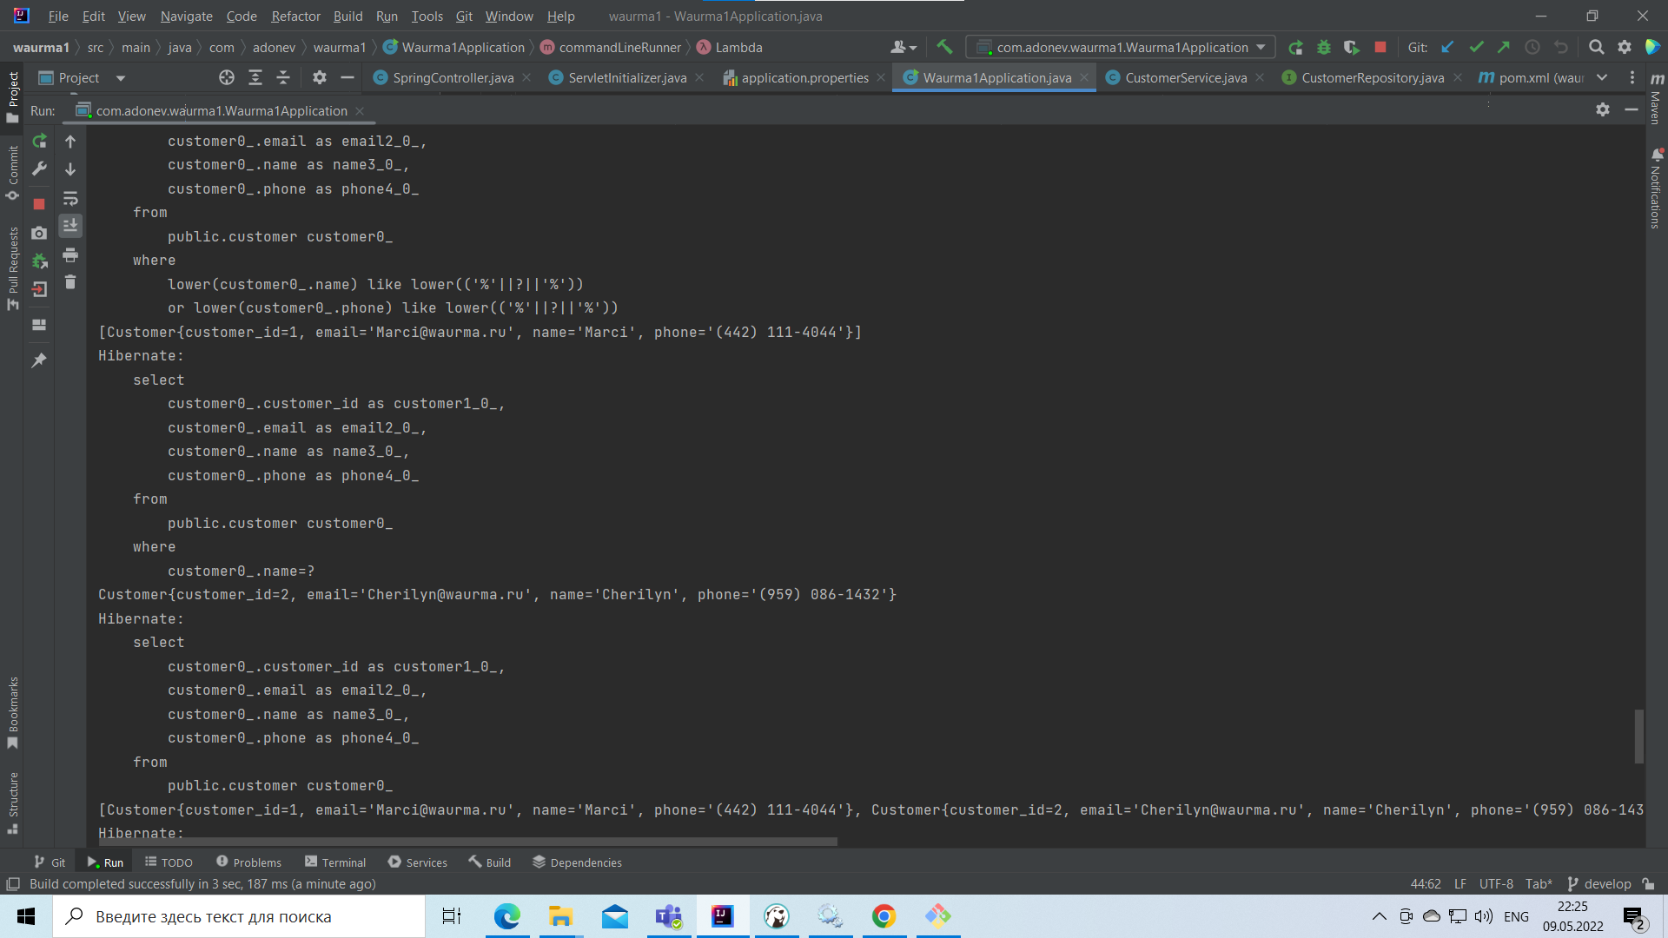Click the Git update project arrow
This screenshot has width=1668, height=938.
click(1447, 47)
